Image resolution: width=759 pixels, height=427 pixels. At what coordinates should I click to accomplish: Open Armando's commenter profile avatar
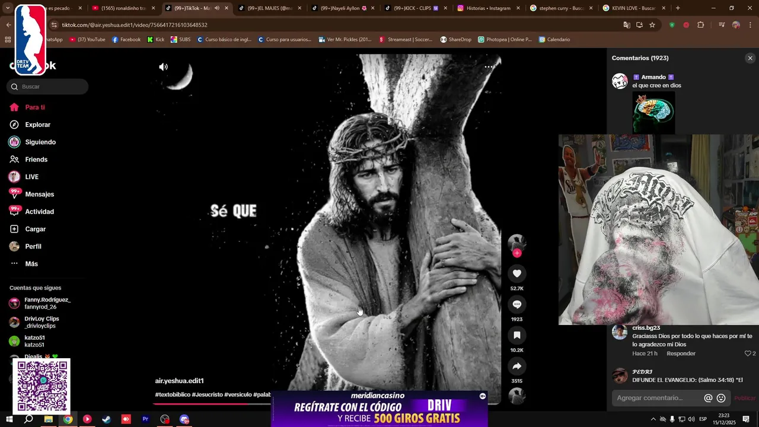click(620, 81)
